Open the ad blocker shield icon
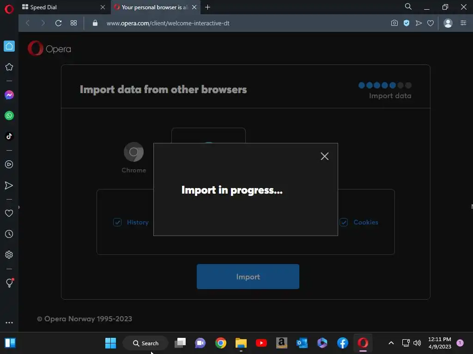Image resolution: width=473 pixels, height=354 pixels. point(406,23)
